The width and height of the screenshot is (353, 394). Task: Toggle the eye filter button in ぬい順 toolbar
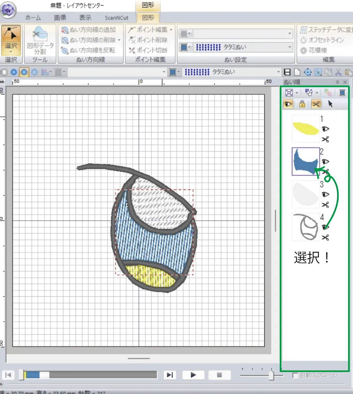click(x=288, y=104)
